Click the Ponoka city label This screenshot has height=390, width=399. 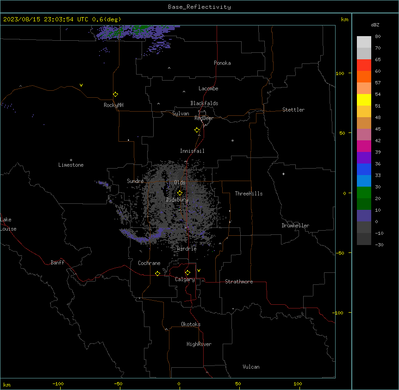222,63
